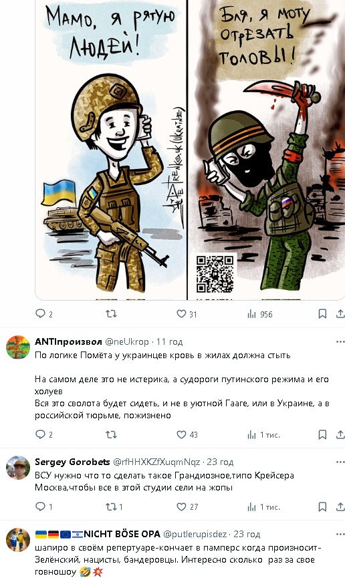Image resolution: width=345 pixels, height=582 pixels.
Task: Open the soldier cartoon image
Action: coord(190,150)
